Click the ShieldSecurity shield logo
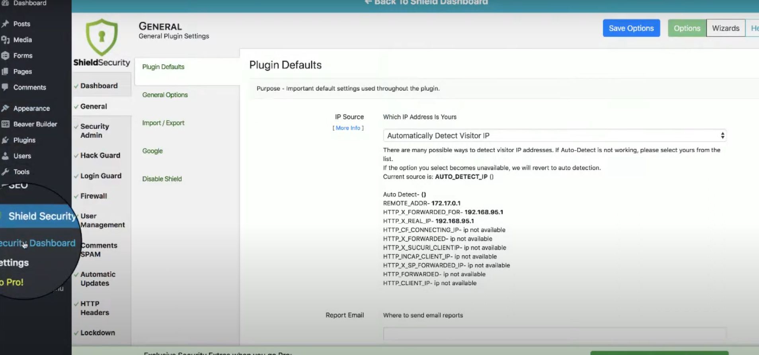 coord(102,37)
